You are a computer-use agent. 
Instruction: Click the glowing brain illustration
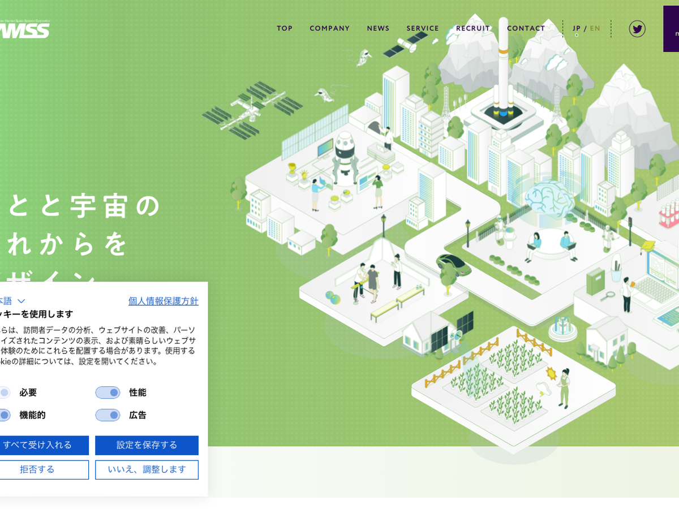point(548,199)
